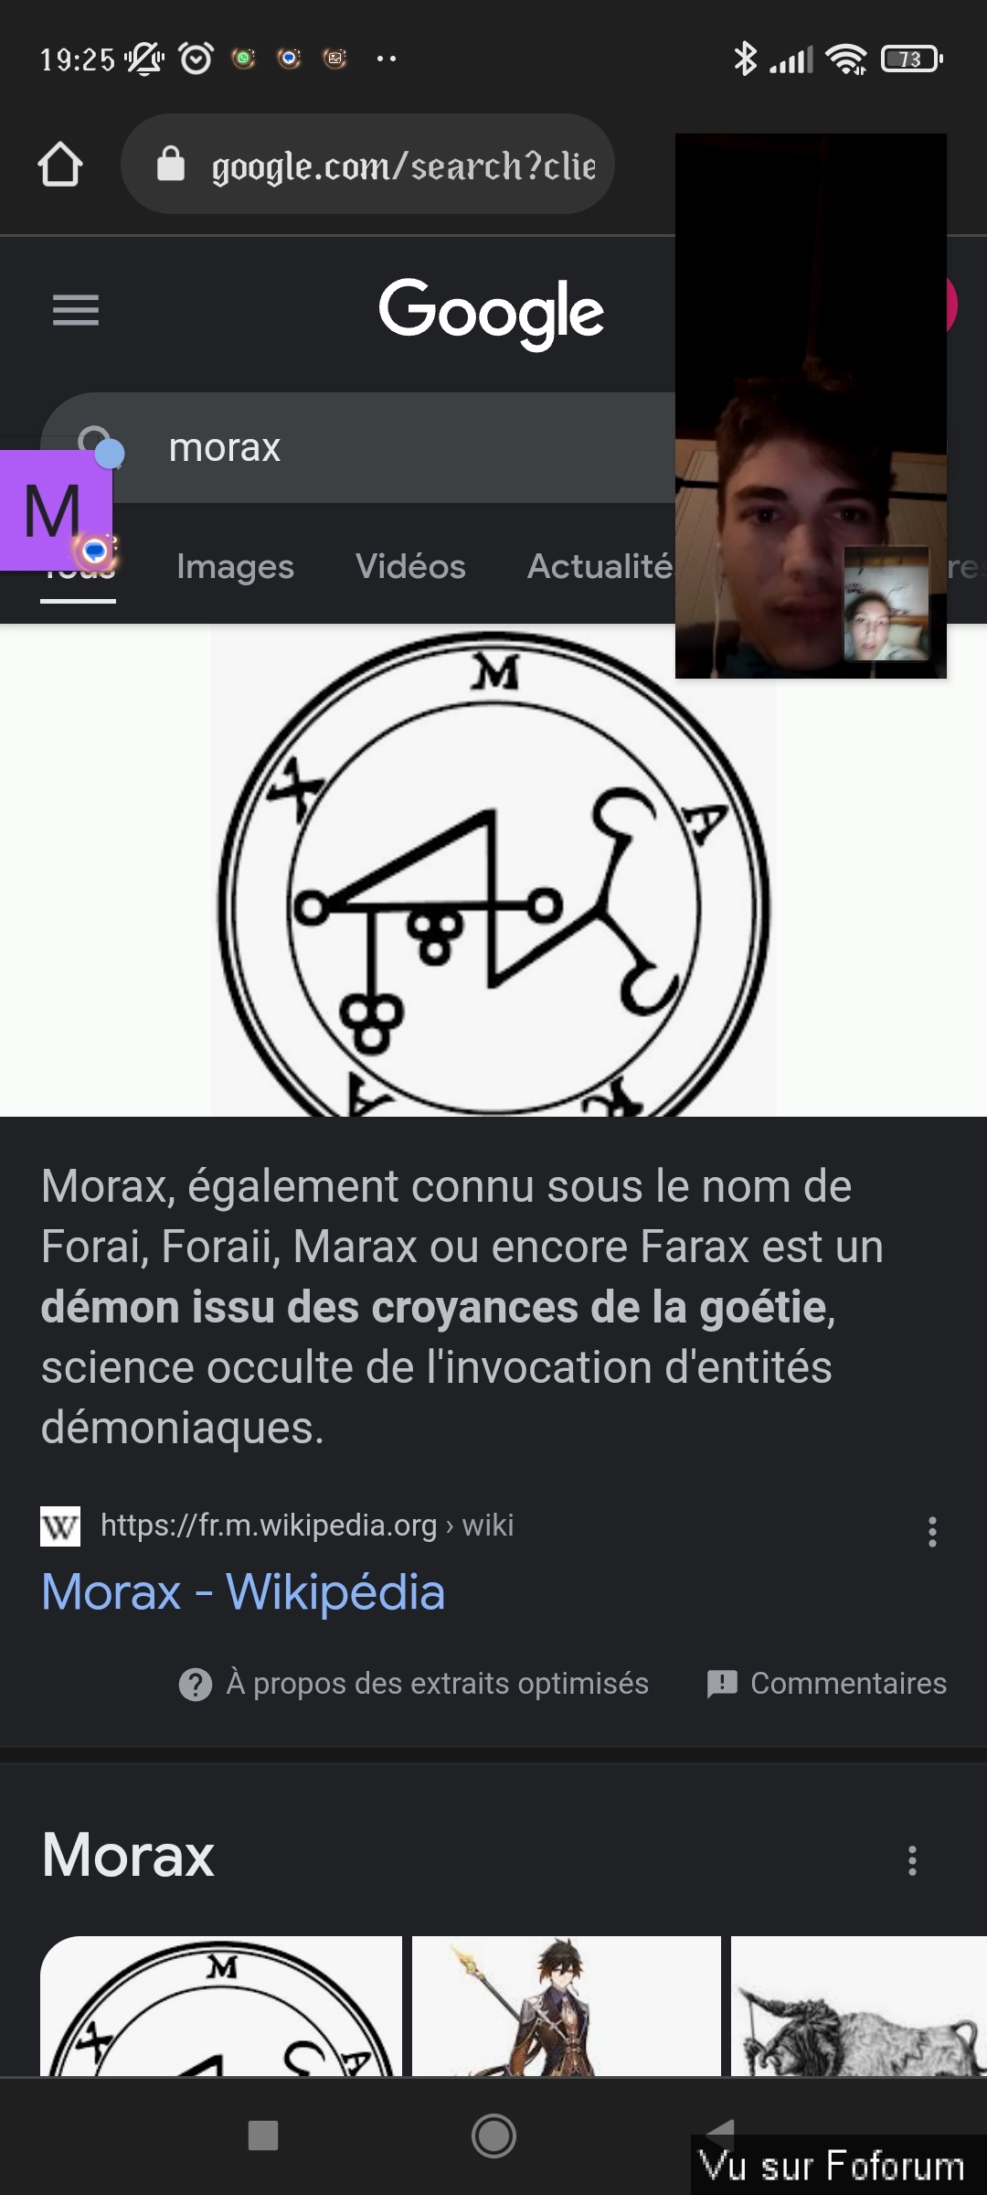
Task: Open the three-dot menu beside Wikipedia result
Action: click(932, 1532)
